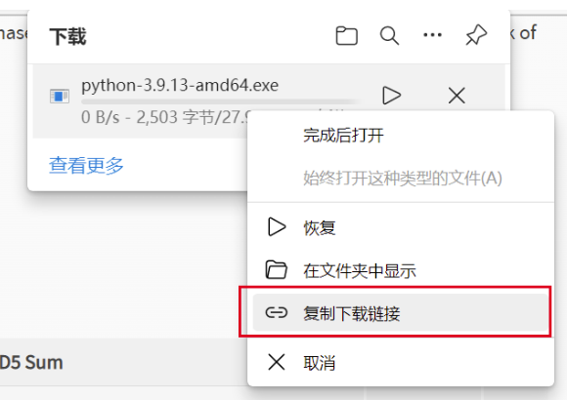Click the download progress bar under file name
Viewport: 567px width, 400px height.
tap(221, 101)
